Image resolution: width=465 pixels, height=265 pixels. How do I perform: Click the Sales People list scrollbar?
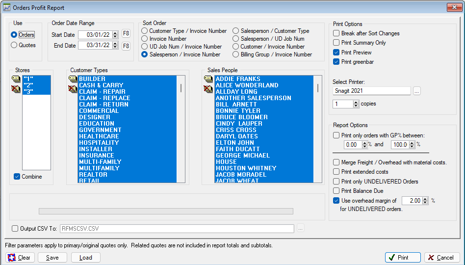tap(318, 129)
